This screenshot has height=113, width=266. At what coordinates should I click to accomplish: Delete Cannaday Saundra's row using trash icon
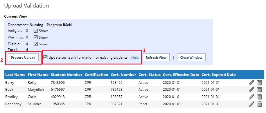(x=260, y=104)
